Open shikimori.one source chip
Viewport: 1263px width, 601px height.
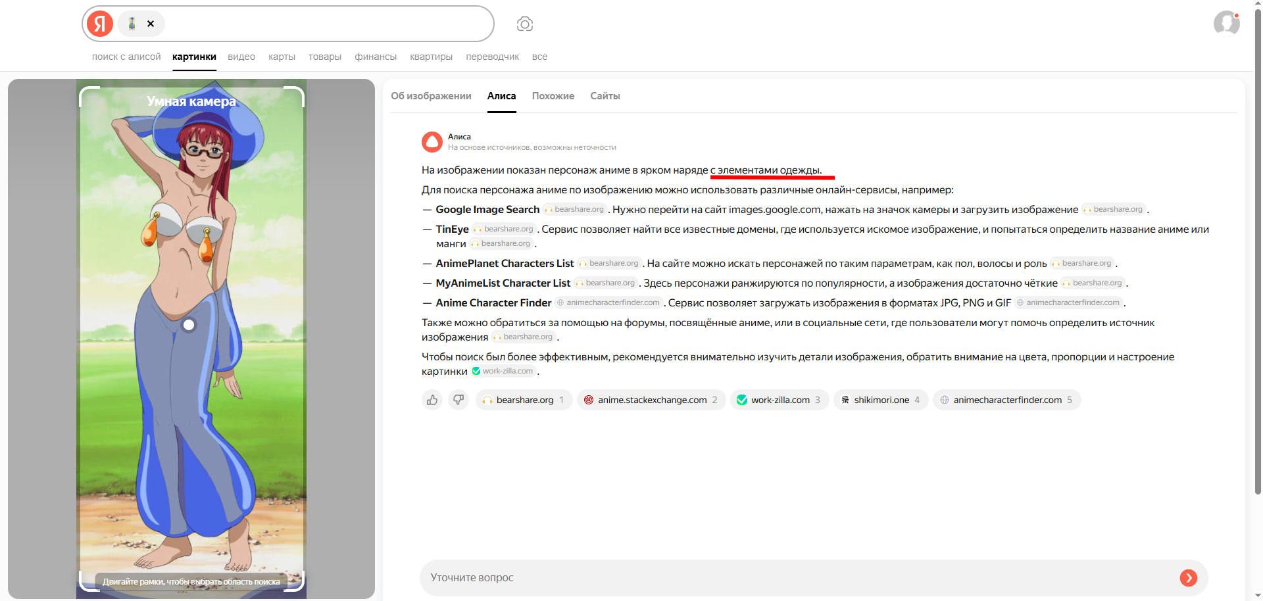[881, 400]
